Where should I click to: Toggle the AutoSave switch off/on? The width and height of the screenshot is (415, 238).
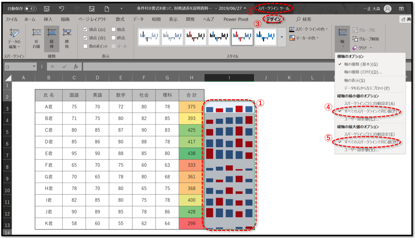[x=30, y=8]
